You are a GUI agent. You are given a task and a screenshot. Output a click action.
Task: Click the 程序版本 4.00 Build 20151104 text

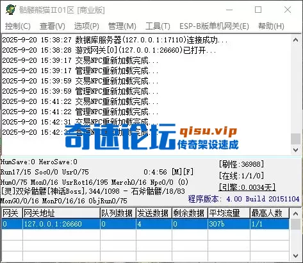[x=243, y=199]
